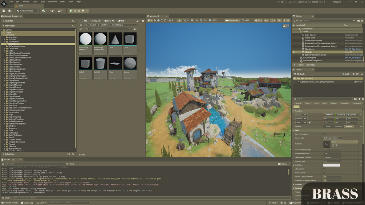Expand the Light Color property
Viewport: 365px width, 205px height.
(294, 165)
